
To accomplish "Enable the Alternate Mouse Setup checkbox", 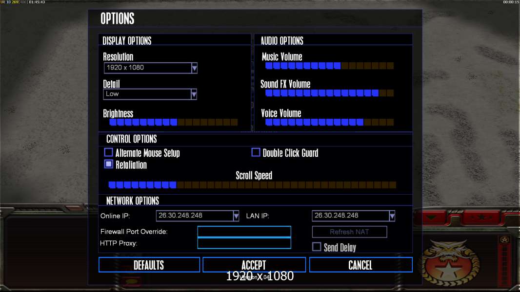I will click(x=108, y=152).
